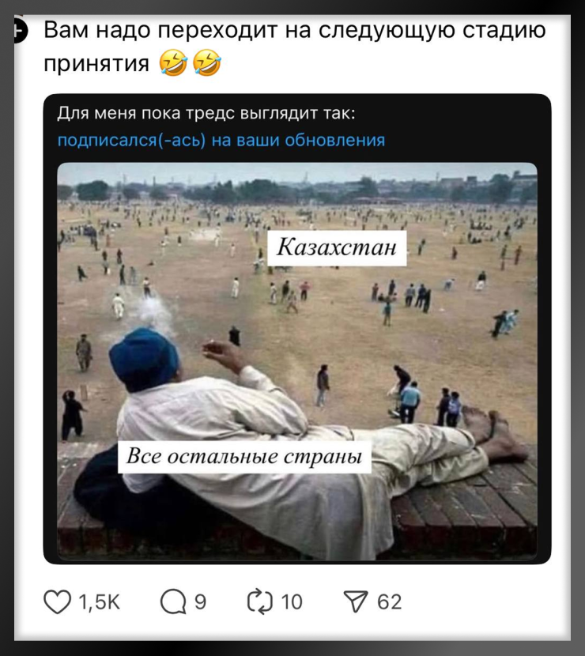Tap the plus avatar badge
585x656 pixels.
[x=20, y=32]
